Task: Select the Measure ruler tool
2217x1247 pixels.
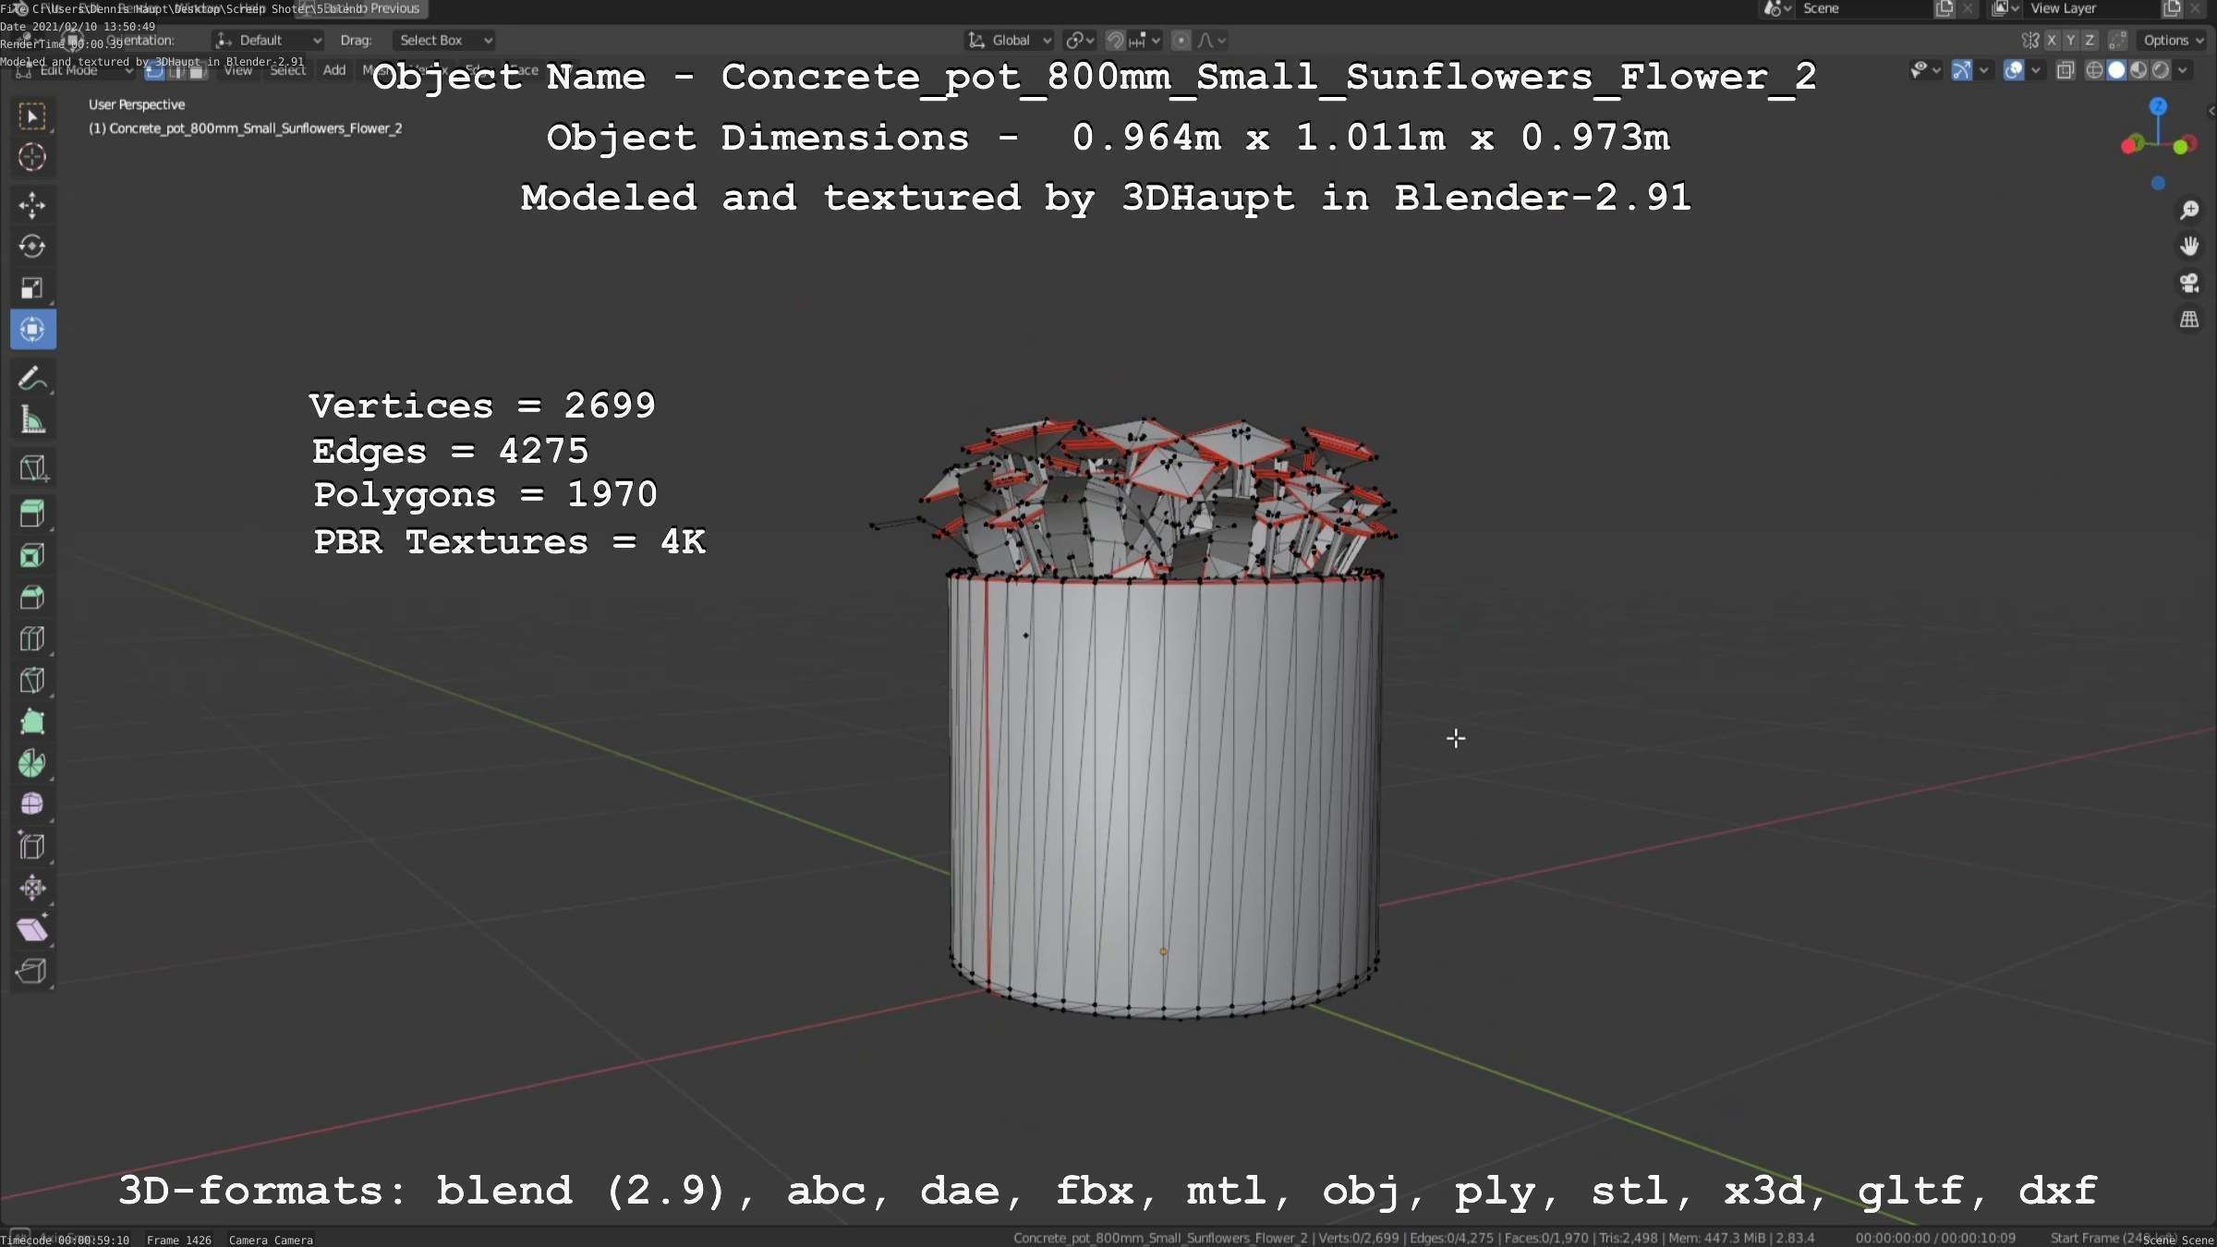Action: [x=32, y=419]
